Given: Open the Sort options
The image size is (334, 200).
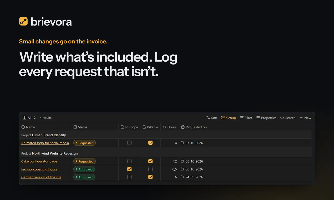Looking at the screenshot, I should (x=212, y=118).
